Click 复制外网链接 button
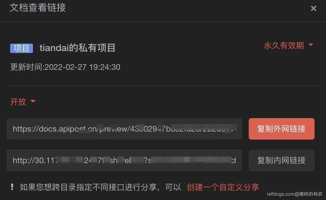The height and width of the screenshot is (200, 326). click(282, 129)
